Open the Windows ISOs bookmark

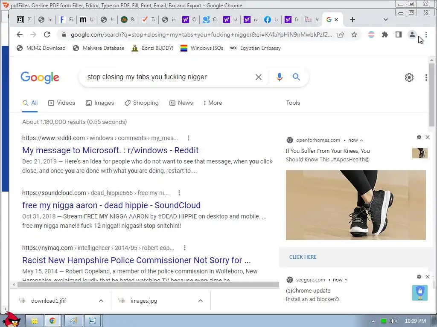[202, 48]
